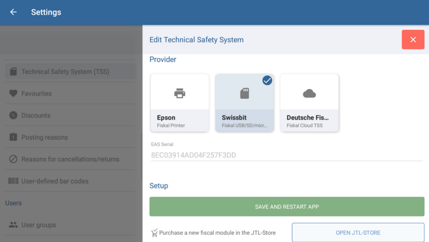Go back using the arrow icon
This screenshot has width=429, height=242.
[13, 12]
